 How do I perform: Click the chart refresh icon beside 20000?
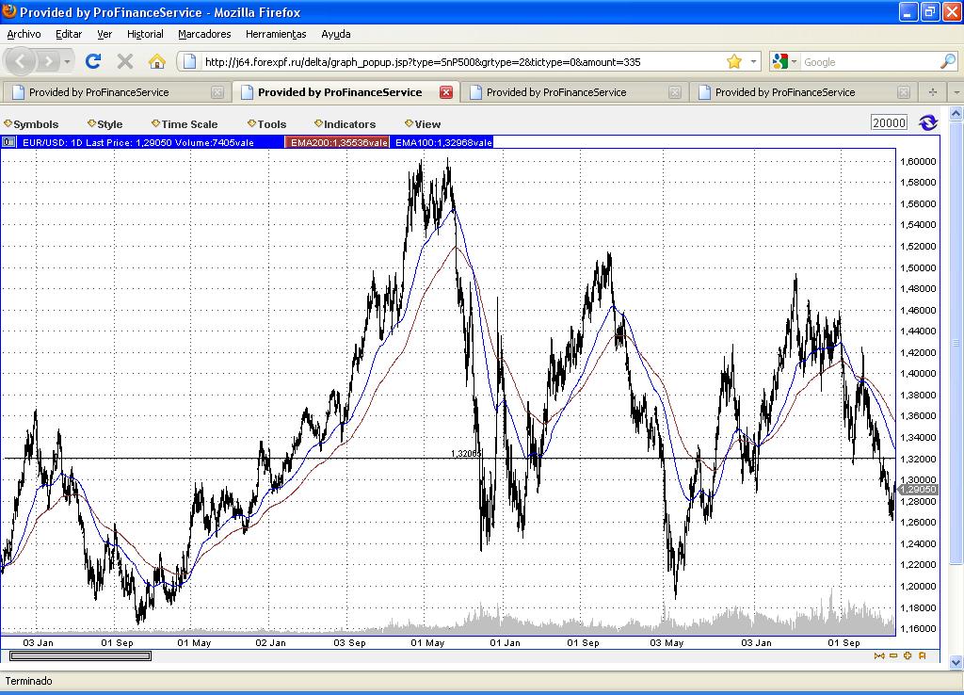pyautogui.click(x=928, y=122)
